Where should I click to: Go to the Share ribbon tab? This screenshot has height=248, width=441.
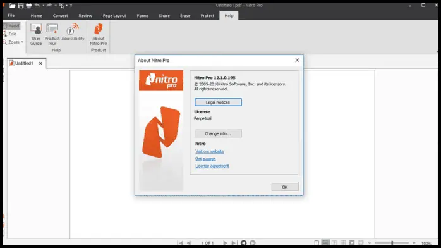pos(164,16)
